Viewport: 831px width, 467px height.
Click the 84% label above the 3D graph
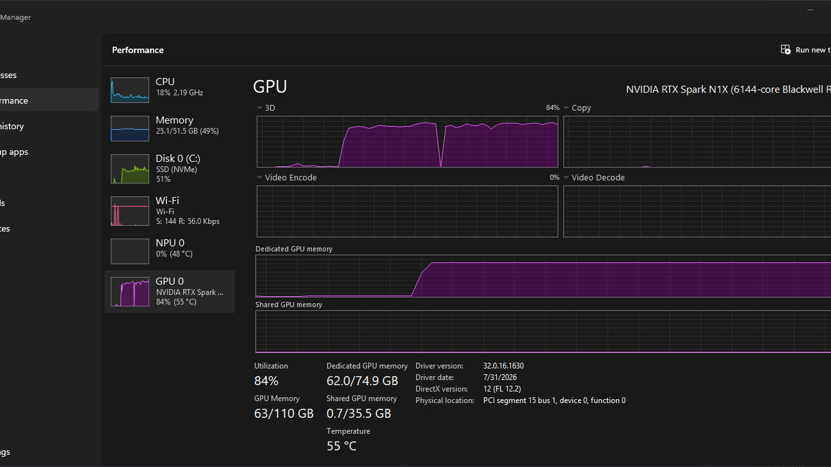[x=553, y=108]
